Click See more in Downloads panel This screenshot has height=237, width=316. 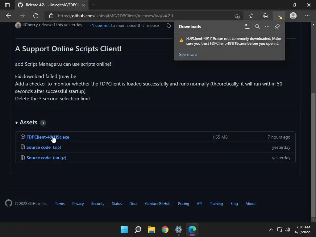tap(188, 54)
